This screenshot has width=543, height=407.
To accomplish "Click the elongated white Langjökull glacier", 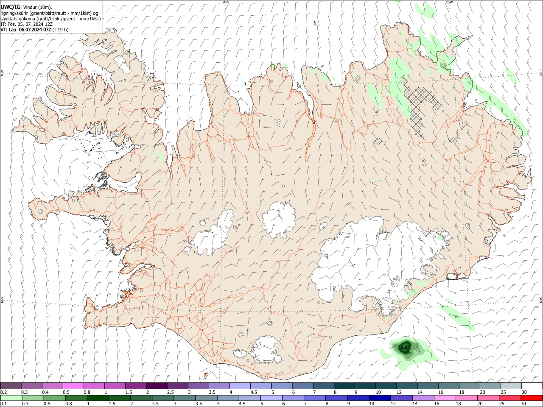I will pyautogui.click(x=214, y=232).
